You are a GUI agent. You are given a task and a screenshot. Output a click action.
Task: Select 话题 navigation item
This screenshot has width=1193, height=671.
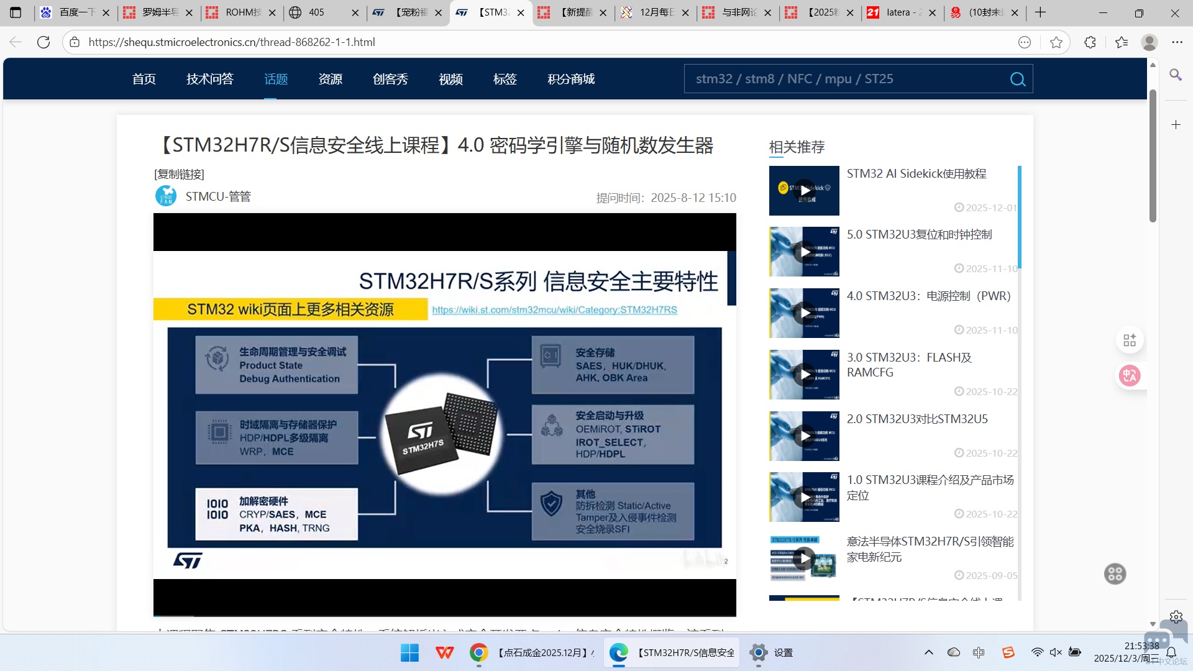click(x=276, y=79)
